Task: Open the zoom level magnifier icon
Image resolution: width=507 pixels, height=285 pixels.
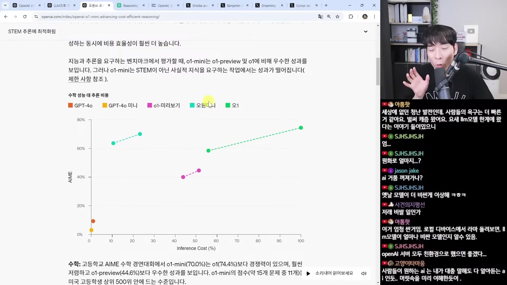Action: tap(329, 17)
